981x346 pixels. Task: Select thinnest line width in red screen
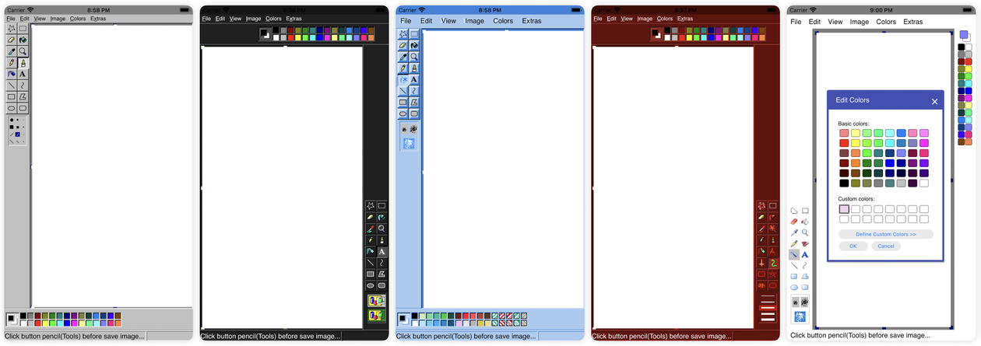point(768,296)
